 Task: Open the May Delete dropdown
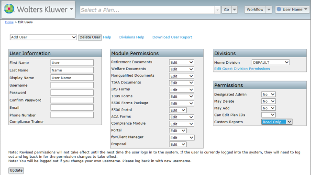click(268, 101)
